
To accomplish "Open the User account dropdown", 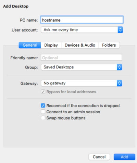I will [x=82, y=30].
